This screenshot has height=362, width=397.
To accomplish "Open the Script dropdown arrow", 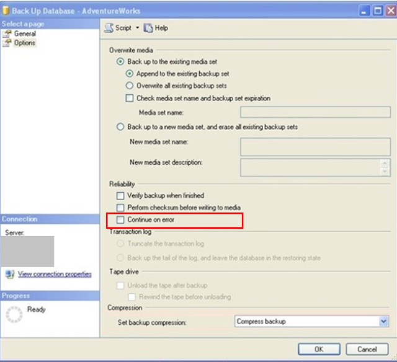I will [138, 27].
